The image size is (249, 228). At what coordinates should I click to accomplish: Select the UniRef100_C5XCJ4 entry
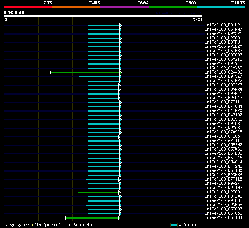223,162
